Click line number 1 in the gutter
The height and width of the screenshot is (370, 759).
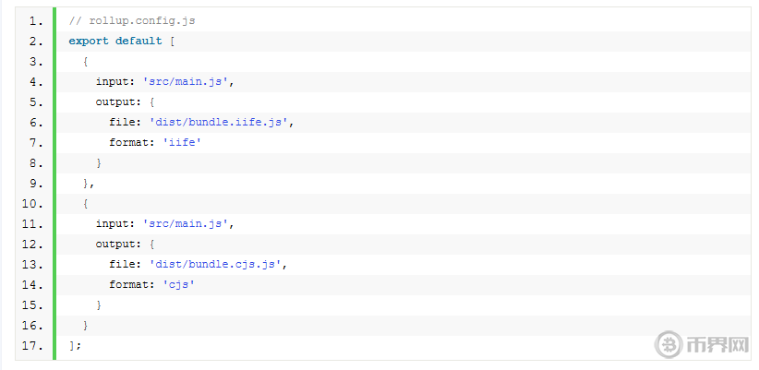tap(34, 20)
